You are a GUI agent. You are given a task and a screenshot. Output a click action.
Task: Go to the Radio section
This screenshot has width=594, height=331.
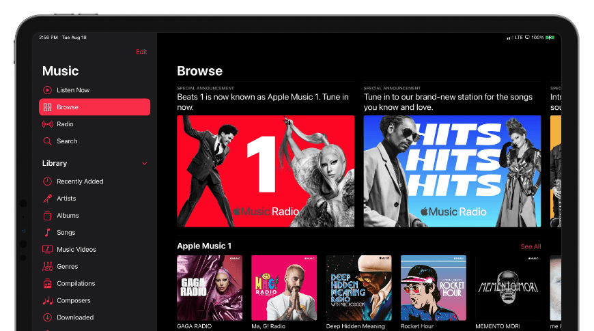(x=95, y=124)
